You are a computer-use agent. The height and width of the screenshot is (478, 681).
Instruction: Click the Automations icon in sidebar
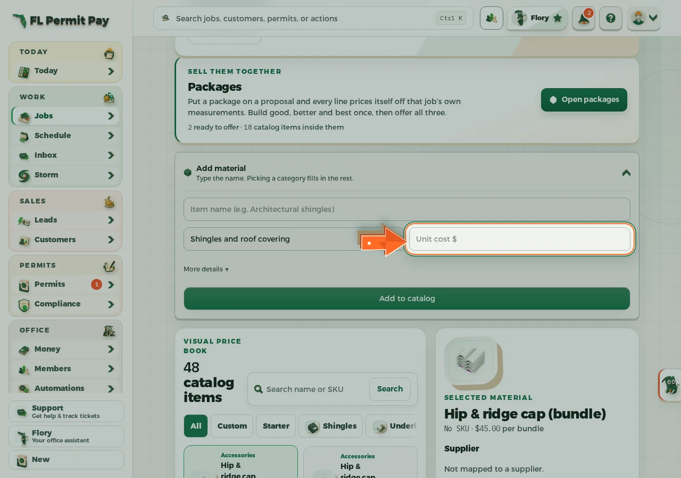tap(24, 389)
